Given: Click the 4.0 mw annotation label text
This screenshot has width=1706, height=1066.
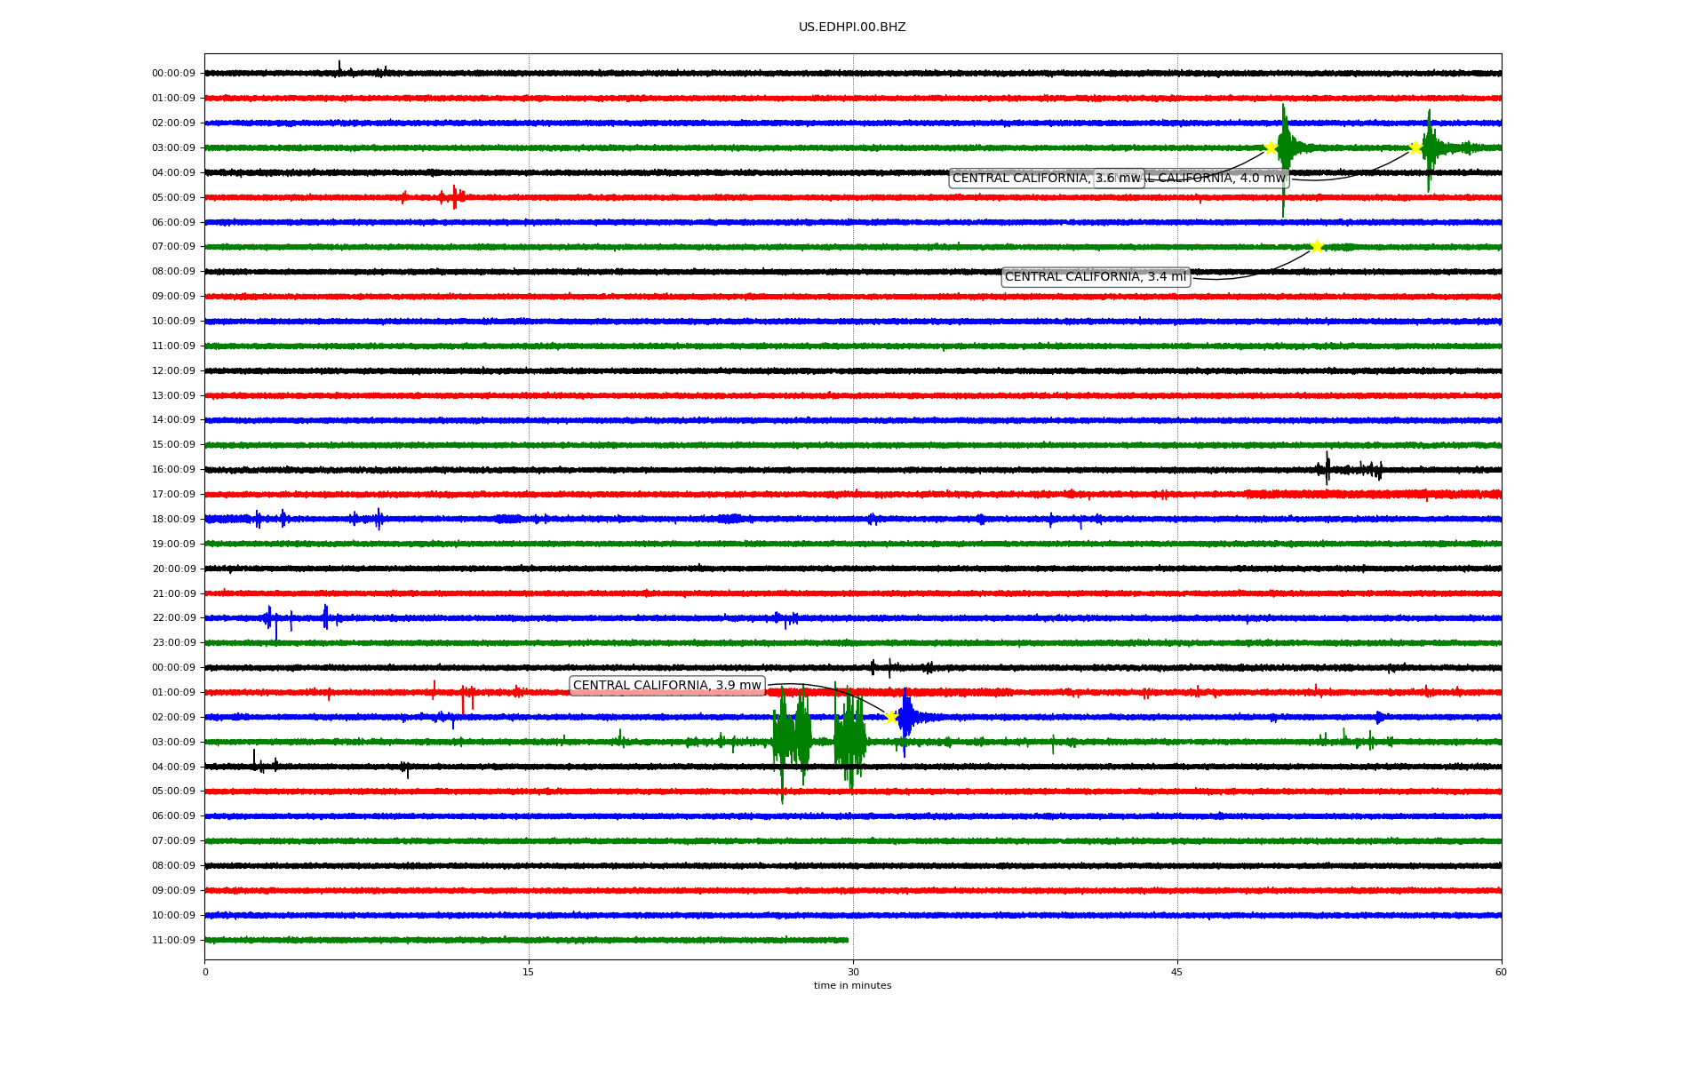Looking at the screenshot, I should pyautogui.click(x=1217, y=179).
